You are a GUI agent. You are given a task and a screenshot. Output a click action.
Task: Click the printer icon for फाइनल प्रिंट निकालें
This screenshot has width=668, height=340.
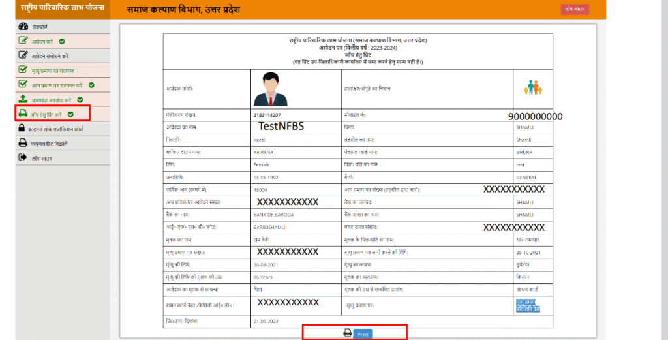point(23,143)
